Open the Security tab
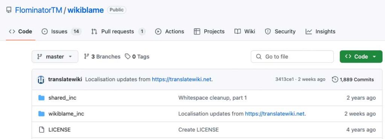This screenshot has width=385, height=139. coord(280,31)
